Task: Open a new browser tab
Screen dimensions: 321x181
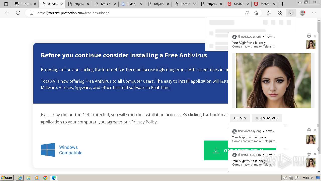Action: coord(282,4)
